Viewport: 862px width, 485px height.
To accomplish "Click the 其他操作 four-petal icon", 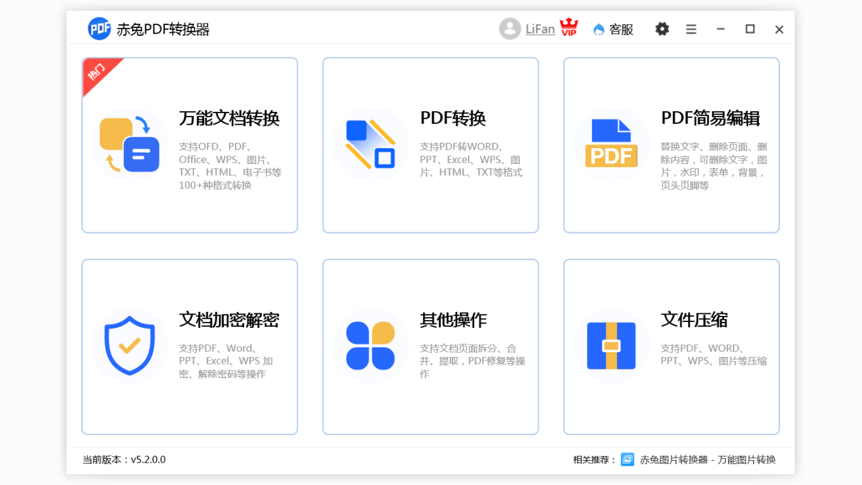I will click(370, 346).
